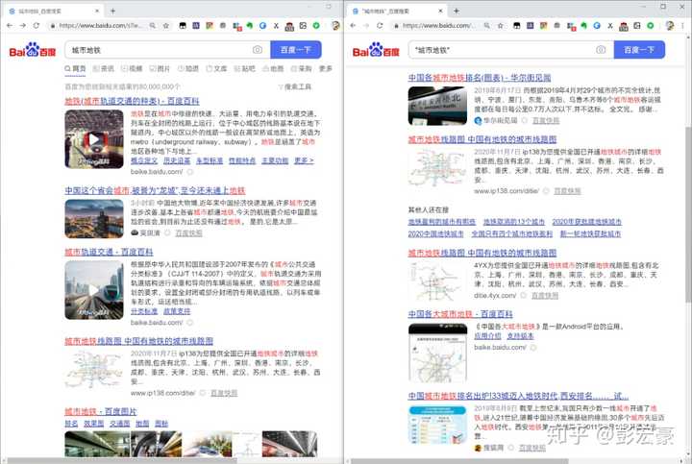Click the Baidu logo in the left window
This screenshot has height=464, width=692.
coord(33,50)
